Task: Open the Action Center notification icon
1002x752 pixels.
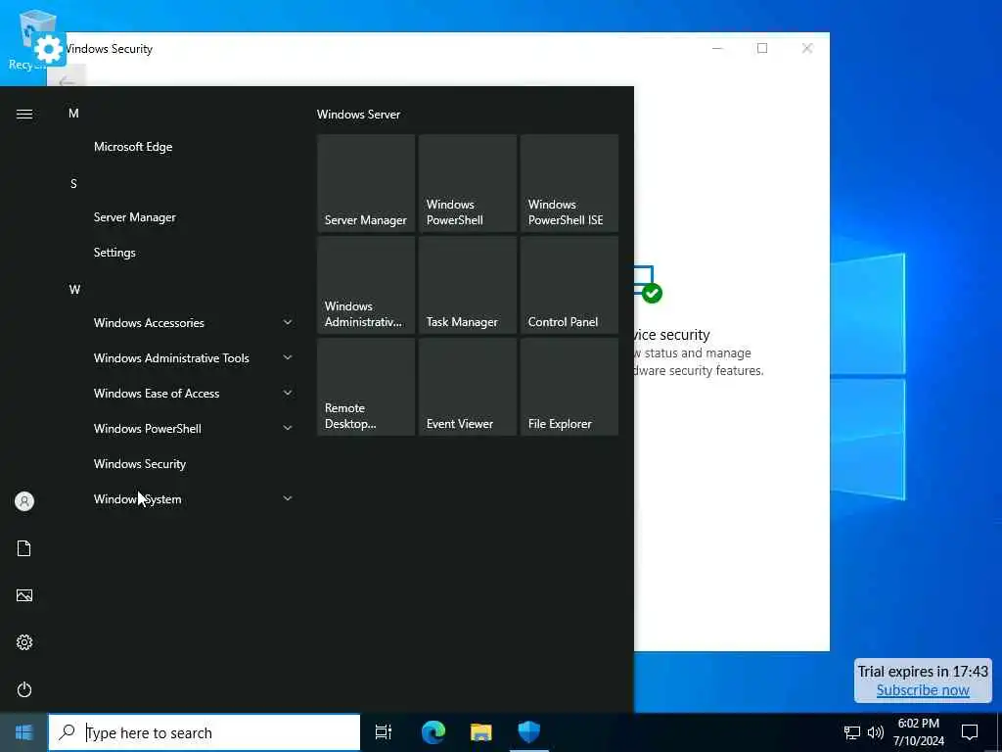Action: [x=970, y=732]
